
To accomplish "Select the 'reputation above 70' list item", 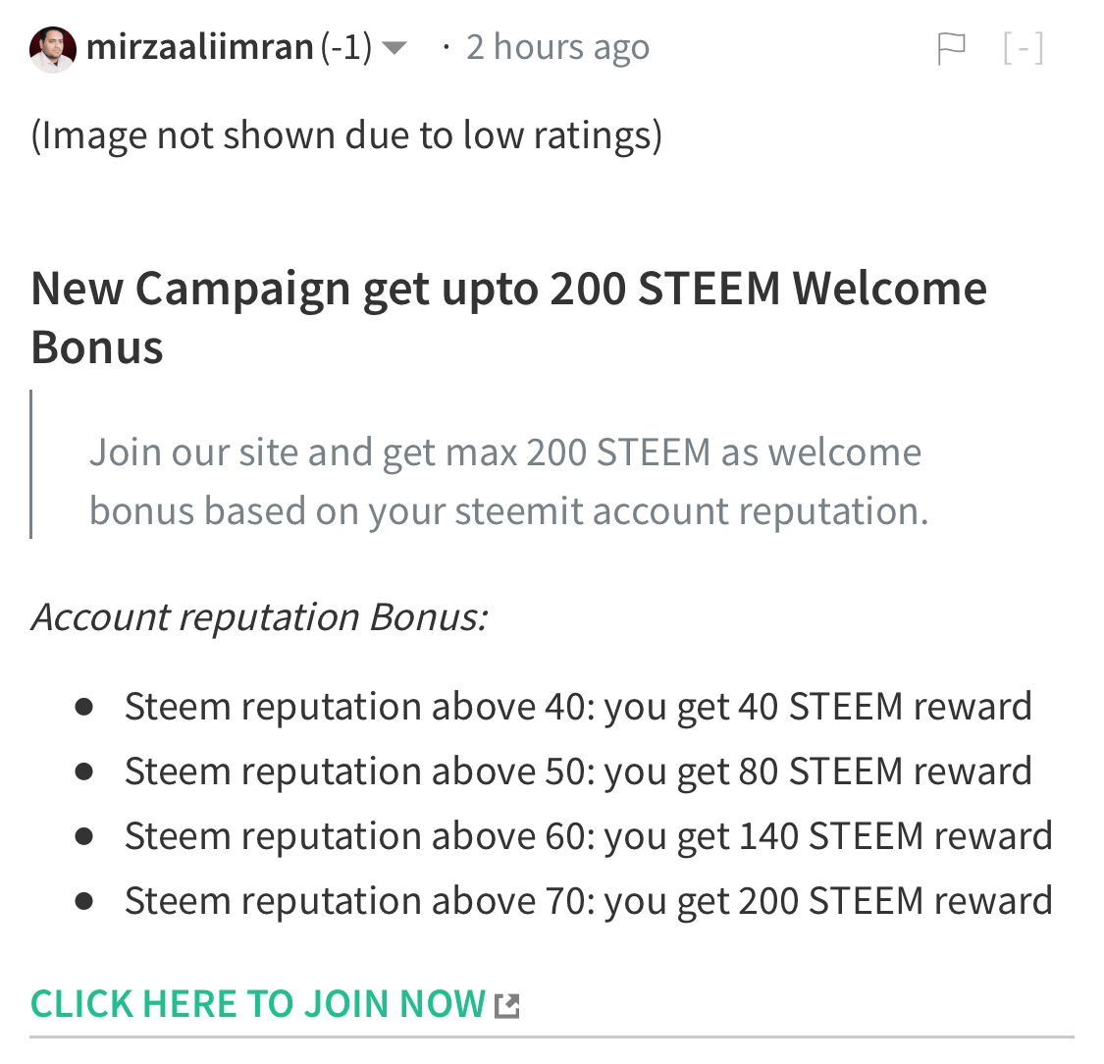I will [587, 901].
